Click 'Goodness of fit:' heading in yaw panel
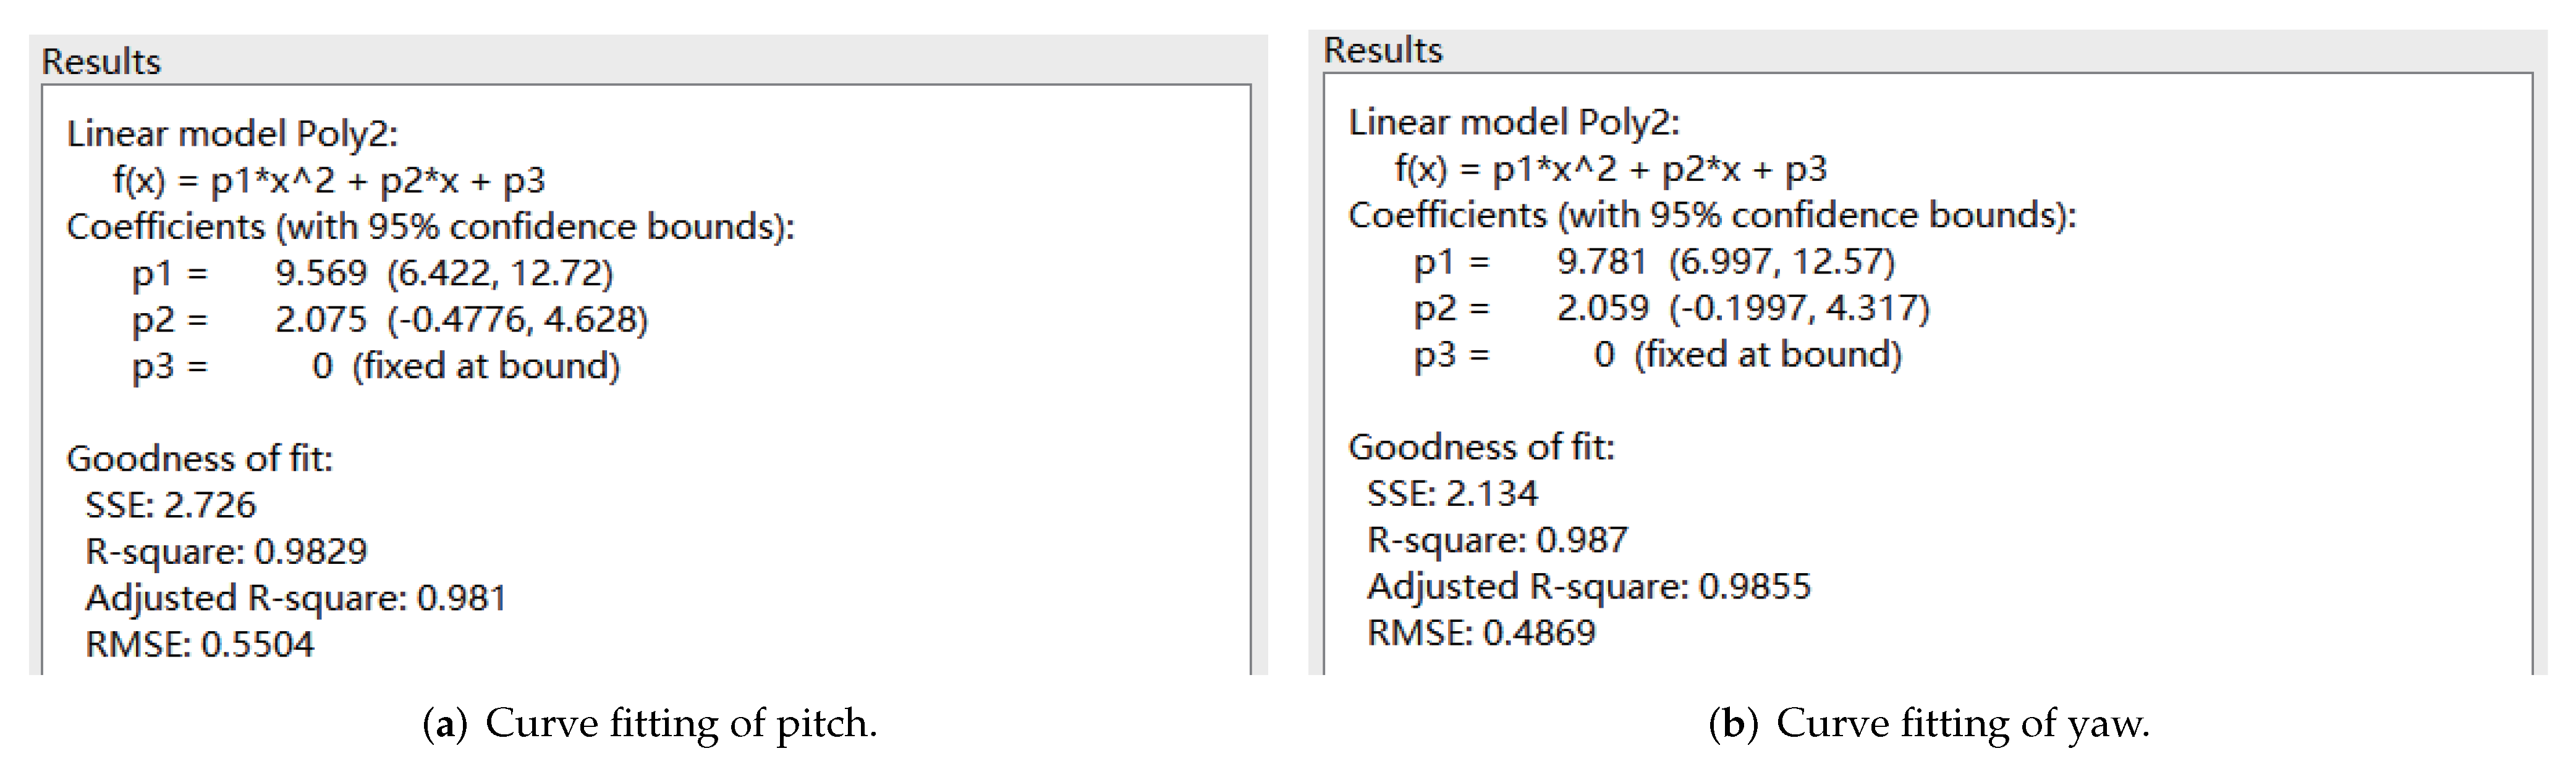Screen dimensions: 2576x772 [1481, 447]
